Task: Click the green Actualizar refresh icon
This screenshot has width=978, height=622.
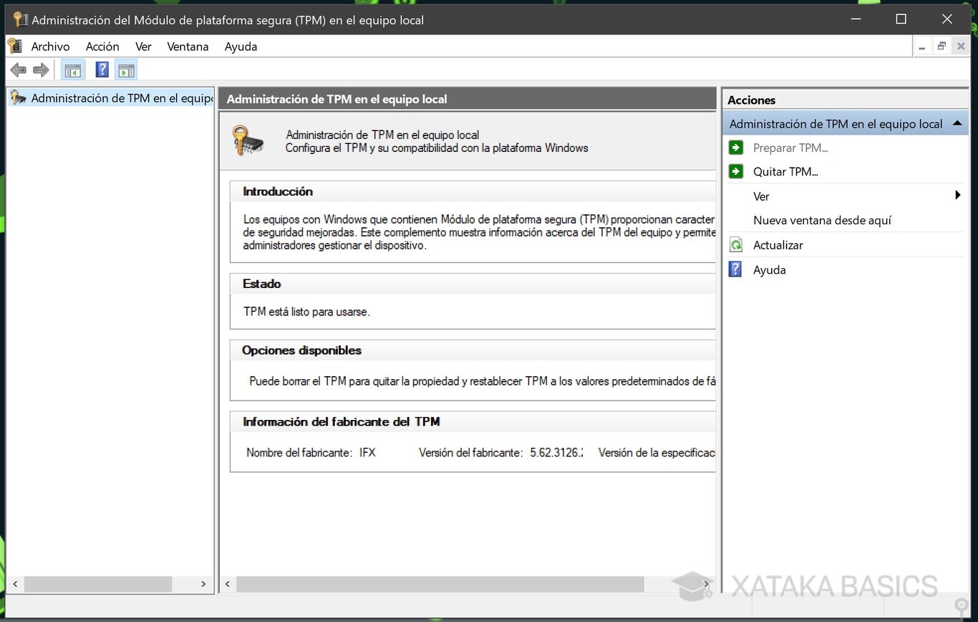Action: coord(736,244)
